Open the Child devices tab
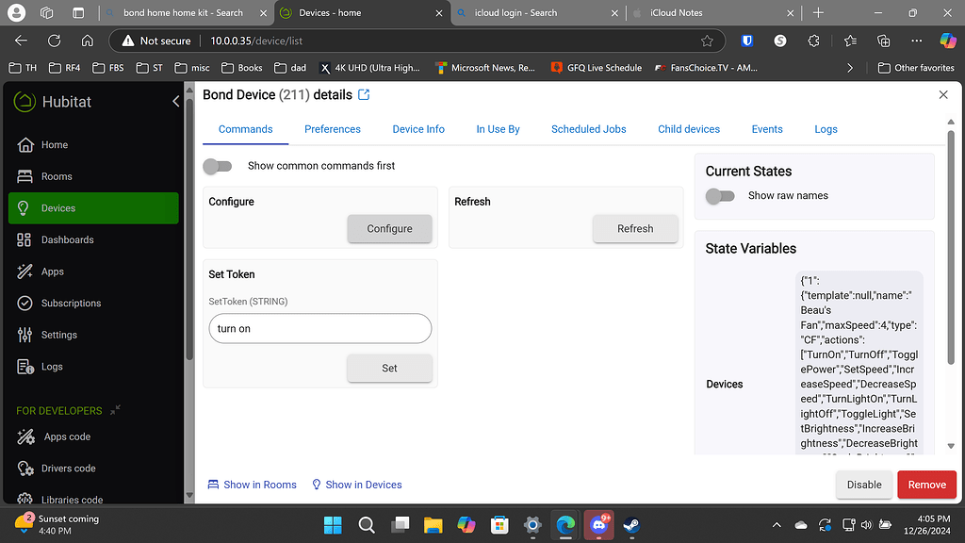The image size is (965, 543). pos(688,129)
